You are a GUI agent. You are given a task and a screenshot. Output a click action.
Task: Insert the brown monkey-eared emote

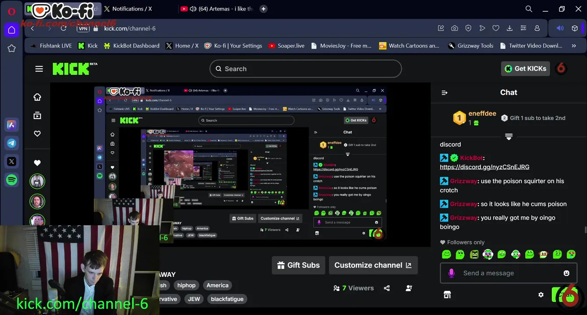543,254
